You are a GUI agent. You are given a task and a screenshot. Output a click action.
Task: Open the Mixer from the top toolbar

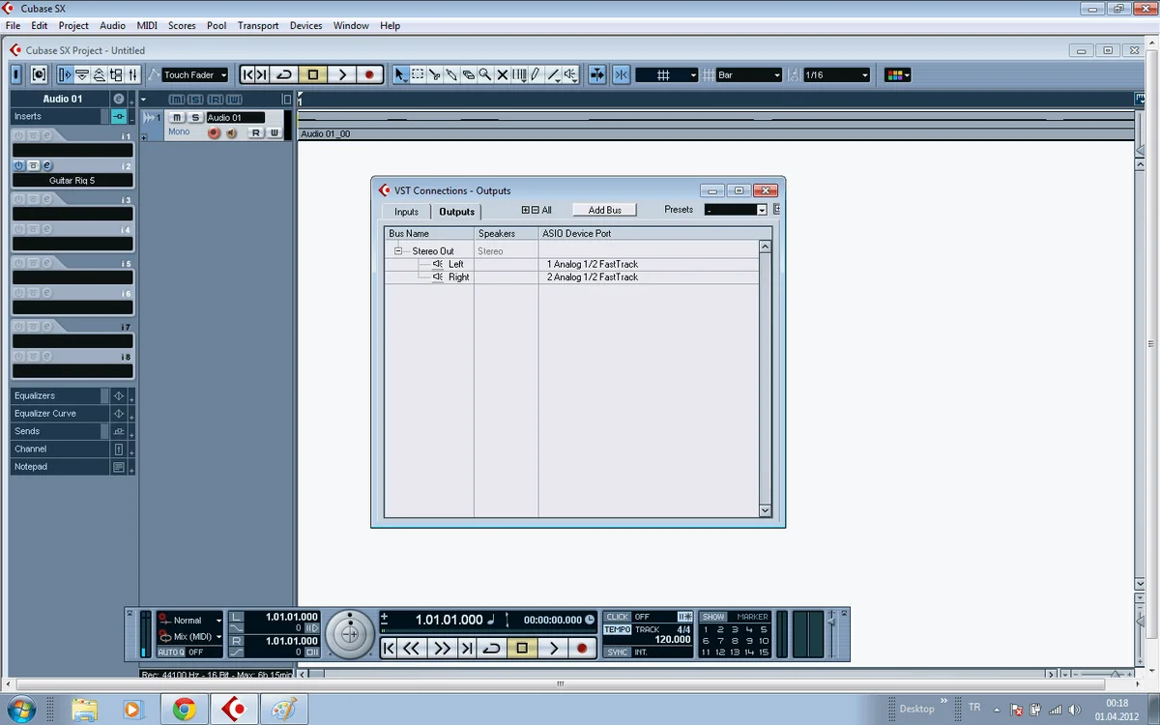(x=132, y=74)
